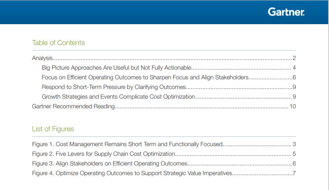Click page number 10 for Recommended Reading

click(x=293, y=106)
